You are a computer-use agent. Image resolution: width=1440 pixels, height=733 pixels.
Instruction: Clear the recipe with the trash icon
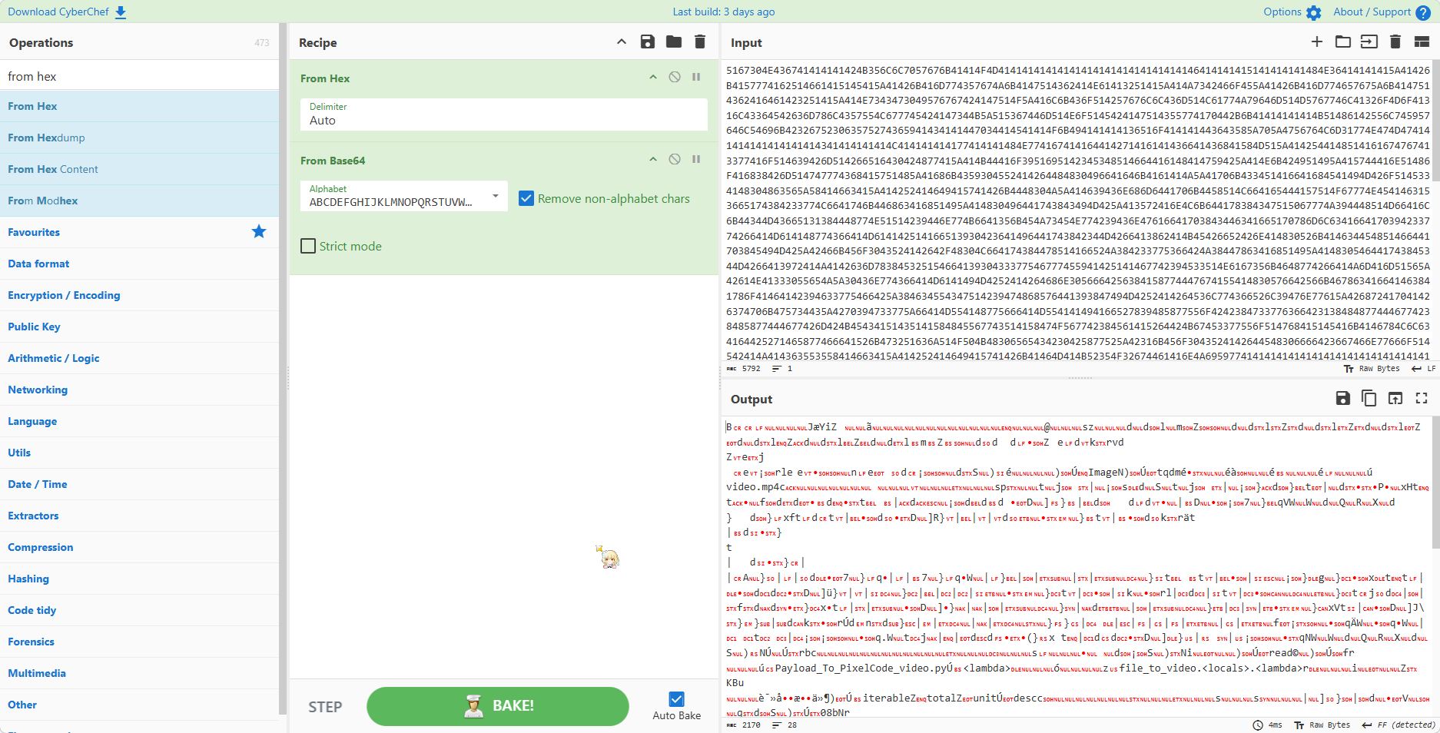(x=700, y=42)
